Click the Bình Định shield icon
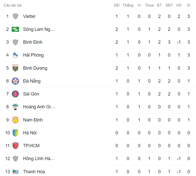196x176 pixels. click(15, 42)
